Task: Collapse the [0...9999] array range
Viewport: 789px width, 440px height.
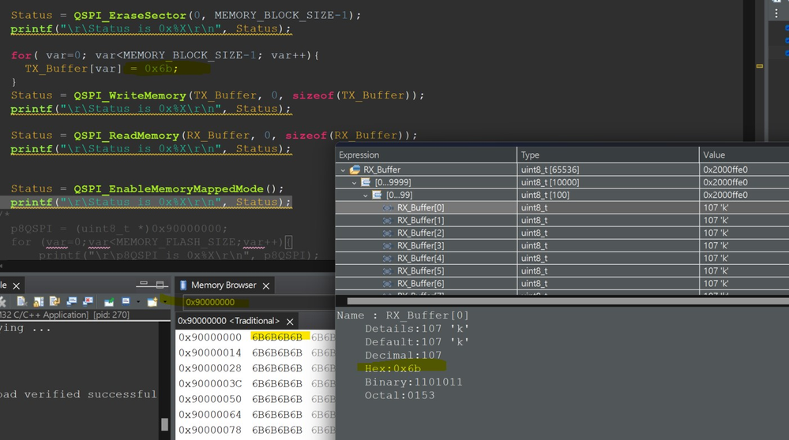Action: coord(355,182)
